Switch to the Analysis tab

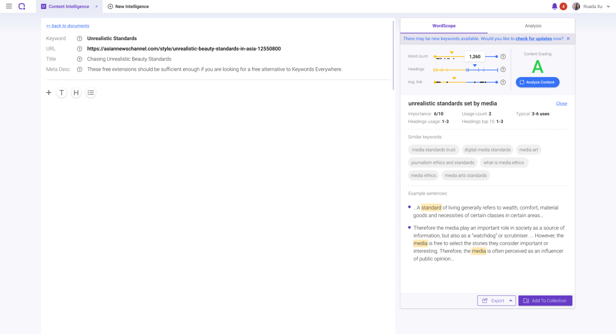tap(533, 26)
